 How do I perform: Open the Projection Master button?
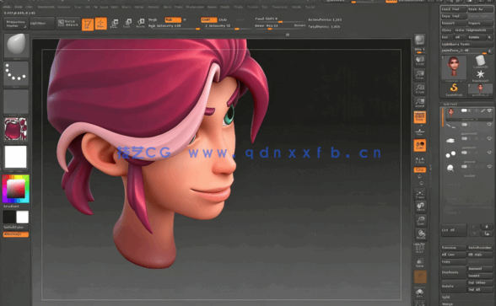tap(15, 24)
